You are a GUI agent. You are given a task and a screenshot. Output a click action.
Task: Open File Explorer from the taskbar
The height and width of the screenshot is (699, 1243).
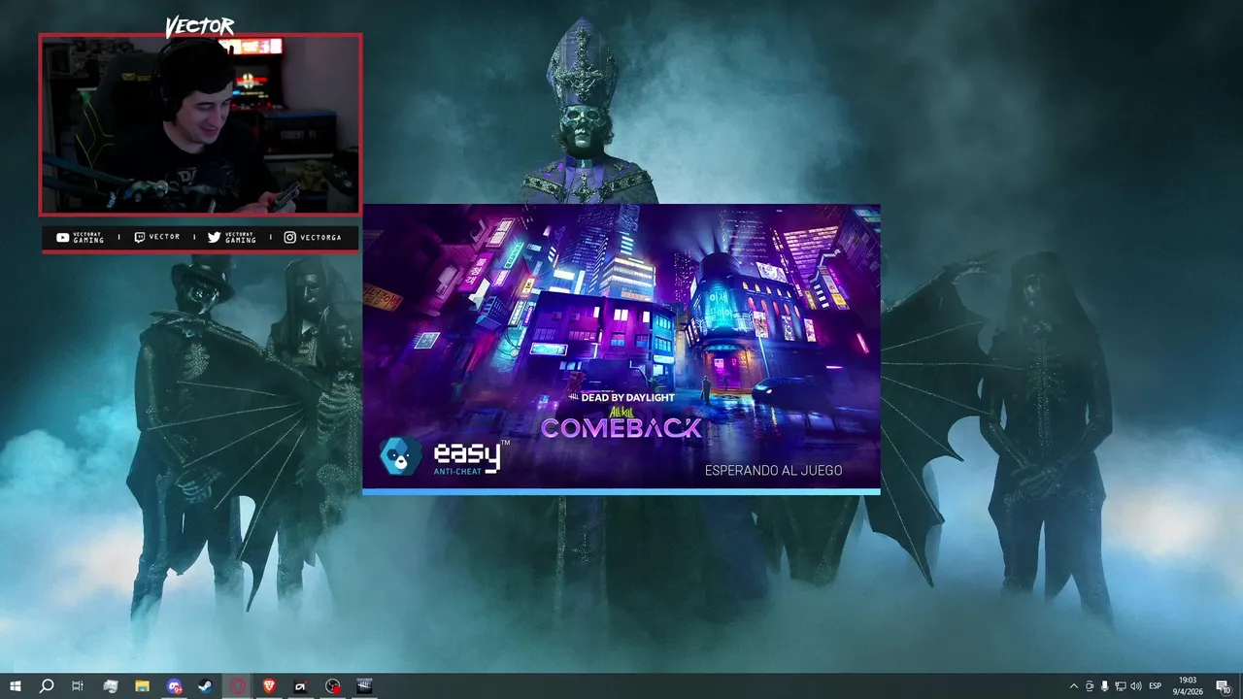pyautogui.click(x=142, y=686)
